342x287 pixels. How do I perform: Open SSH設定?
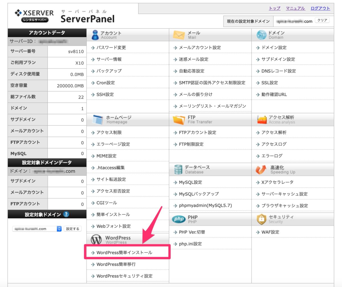coord(105,94)
